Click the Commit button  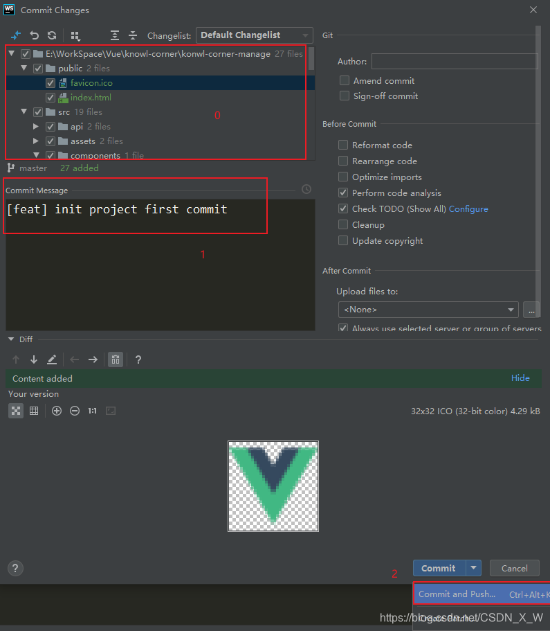click(439, 568)
